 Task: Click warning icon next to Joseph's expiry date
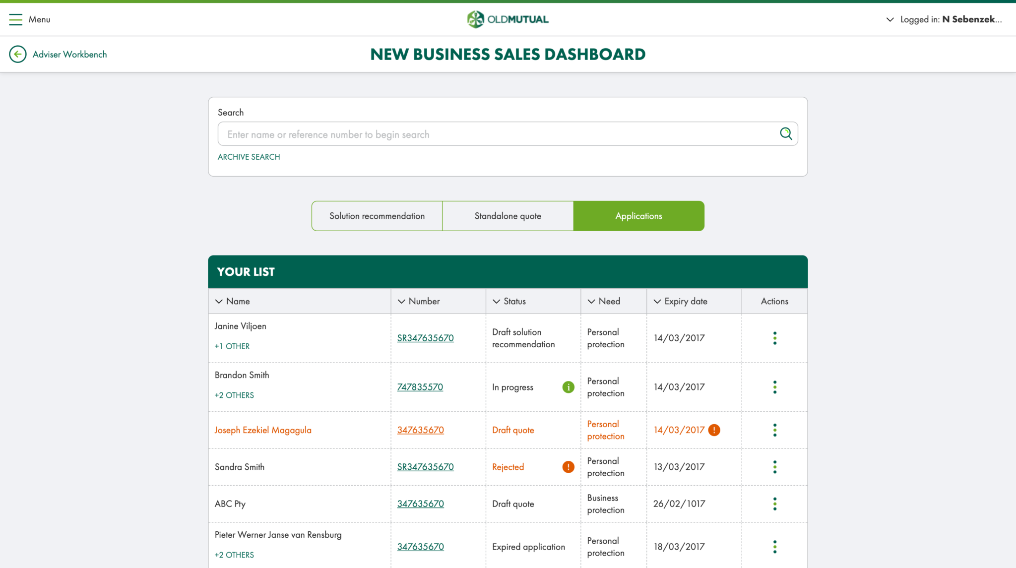coord(714,430)
